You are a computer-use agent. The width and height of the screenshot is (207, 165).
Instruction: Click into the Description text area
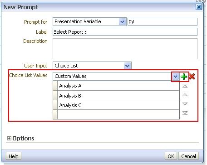(125, 49)
